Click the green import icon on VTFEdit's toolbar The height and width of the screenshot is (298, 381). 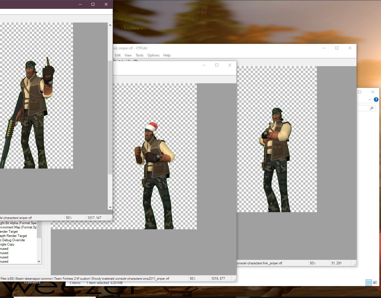[115, 60]
